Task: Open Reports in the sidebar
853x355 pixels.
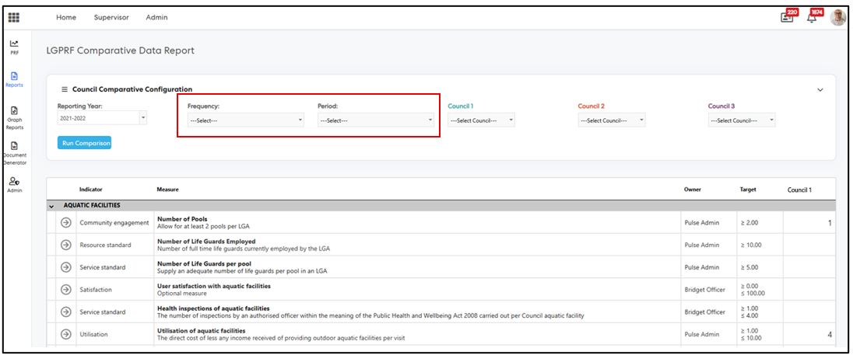Action: pos(14,79)
